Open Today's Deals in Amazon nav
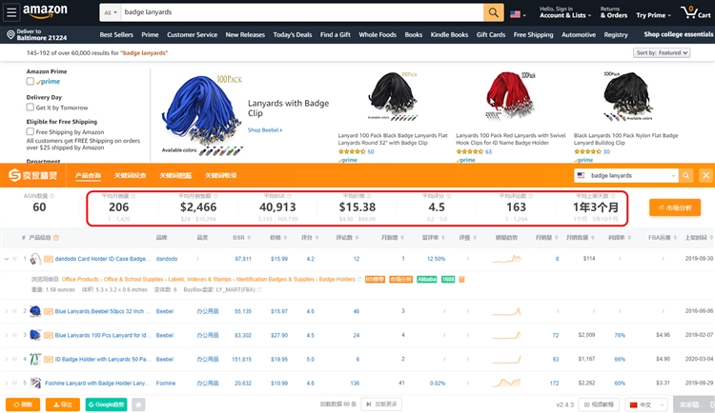715x413 pixels. click(293, 34)
